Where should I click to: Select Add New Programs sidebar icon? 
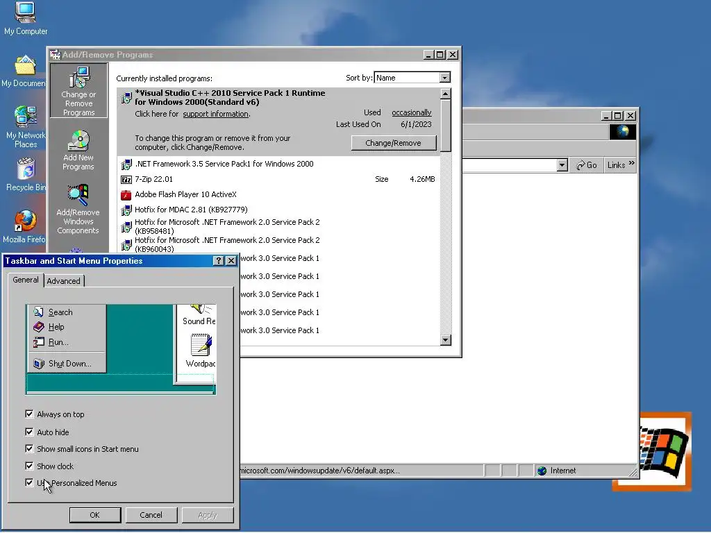[78, 150]
